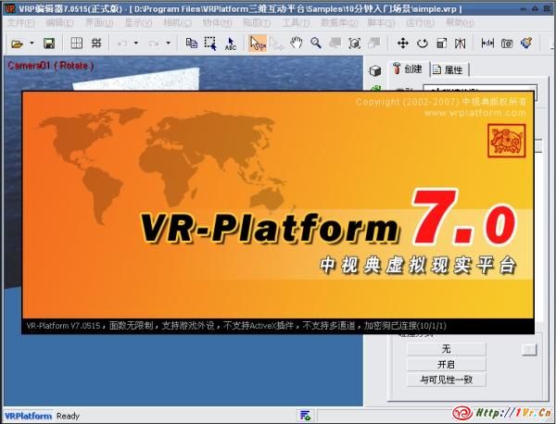556x424 pixels.
Task: Activate the hand pan tool
Action: 297,43
